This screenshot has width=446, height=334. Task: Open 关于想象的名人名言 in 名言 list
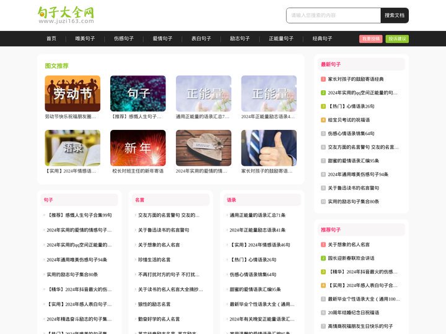tap(159, 245)
